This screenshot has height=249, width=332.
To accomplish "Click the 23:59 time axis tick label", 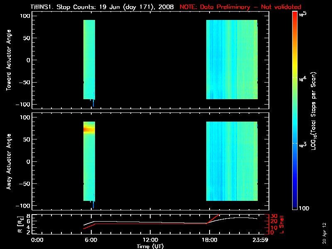I will pyautogui.click(x=258, y=239).
